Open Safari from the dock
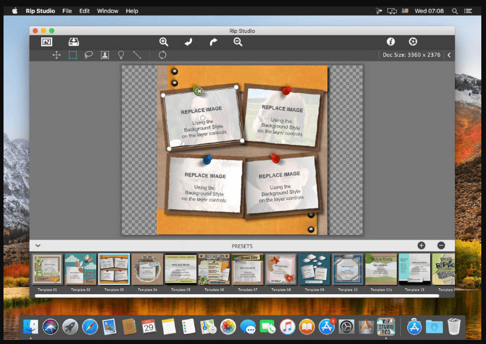The image size is (486, 344). tap(90, 326)
